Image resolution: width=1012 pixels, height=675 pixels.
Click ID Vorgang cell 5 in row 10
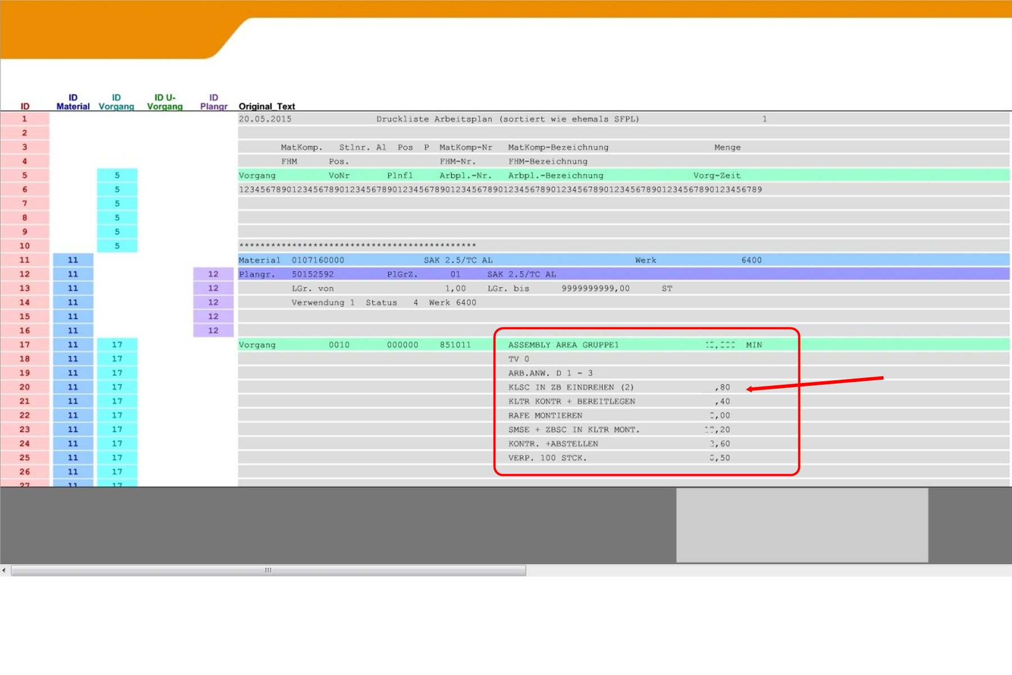coord(117,245)
